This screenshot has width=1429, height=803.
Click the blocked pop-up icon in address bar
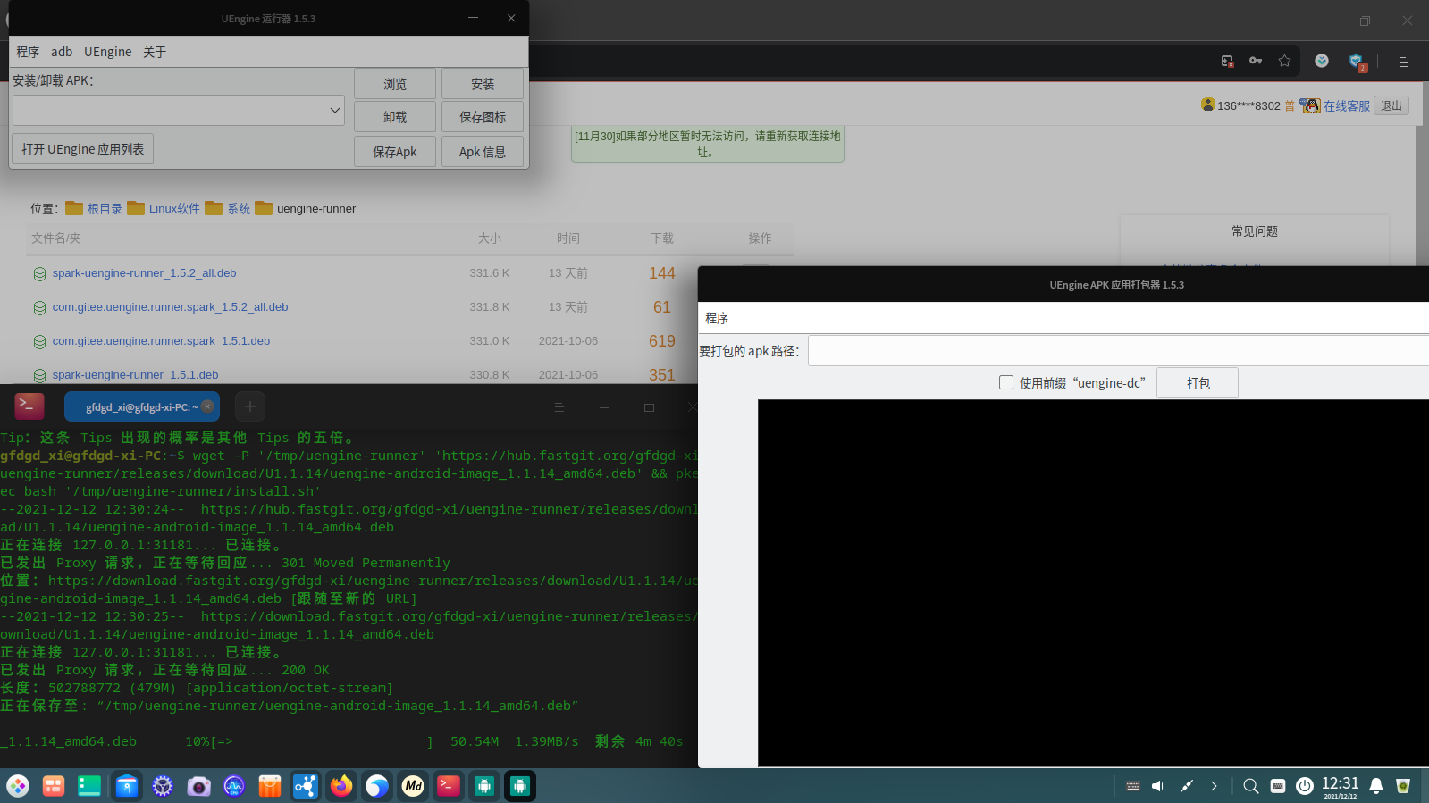click(x=1227, y=61)
